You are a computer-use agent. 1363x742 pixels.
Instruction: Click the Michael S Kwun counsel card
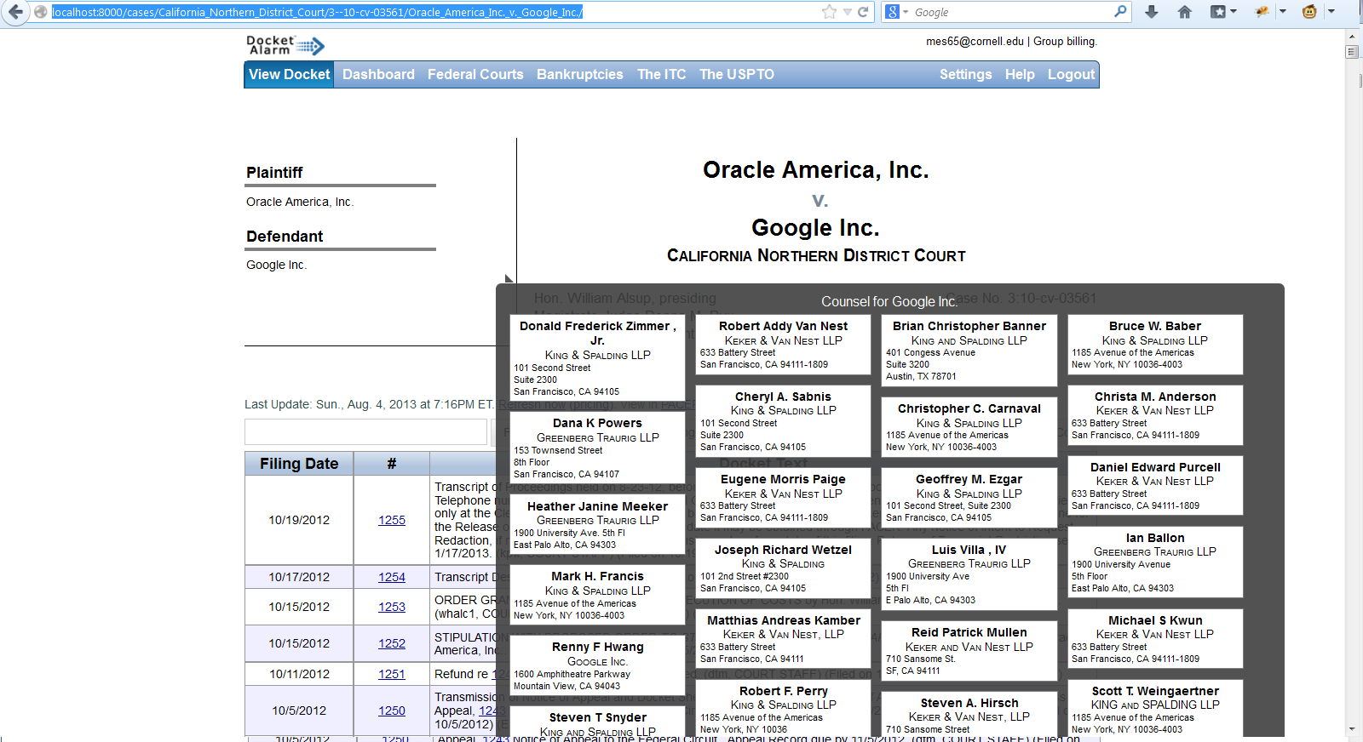coord(1155,639)
